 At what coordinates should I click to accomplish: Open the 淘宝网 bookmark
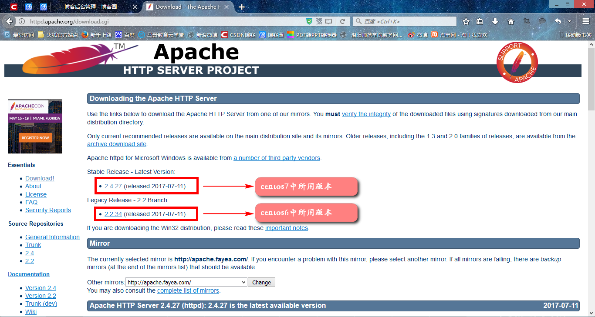(459, 35)
